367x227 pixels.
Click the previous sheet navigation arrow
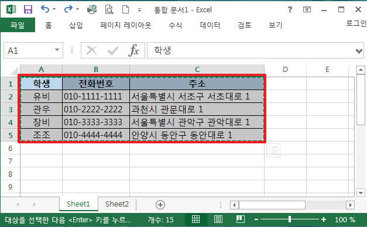pyautogui.click(x=18, y=205)
